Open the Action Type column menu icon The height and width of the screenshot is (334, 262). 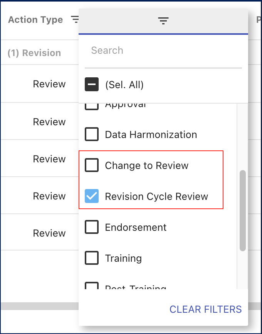(x=75, y=19)
